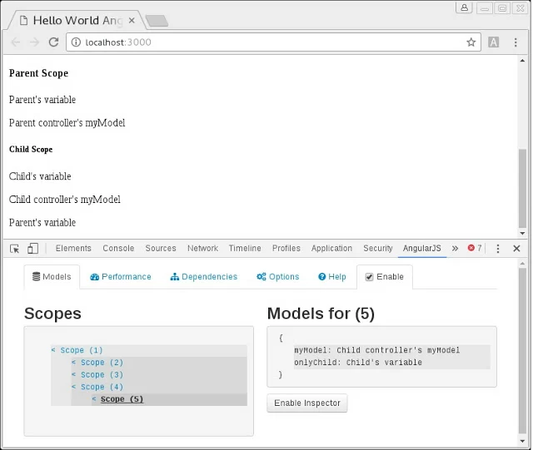This screenshot has height=450, width=533.
Task: Activate the DevTools element picker tool
Action: pos(15,249)
